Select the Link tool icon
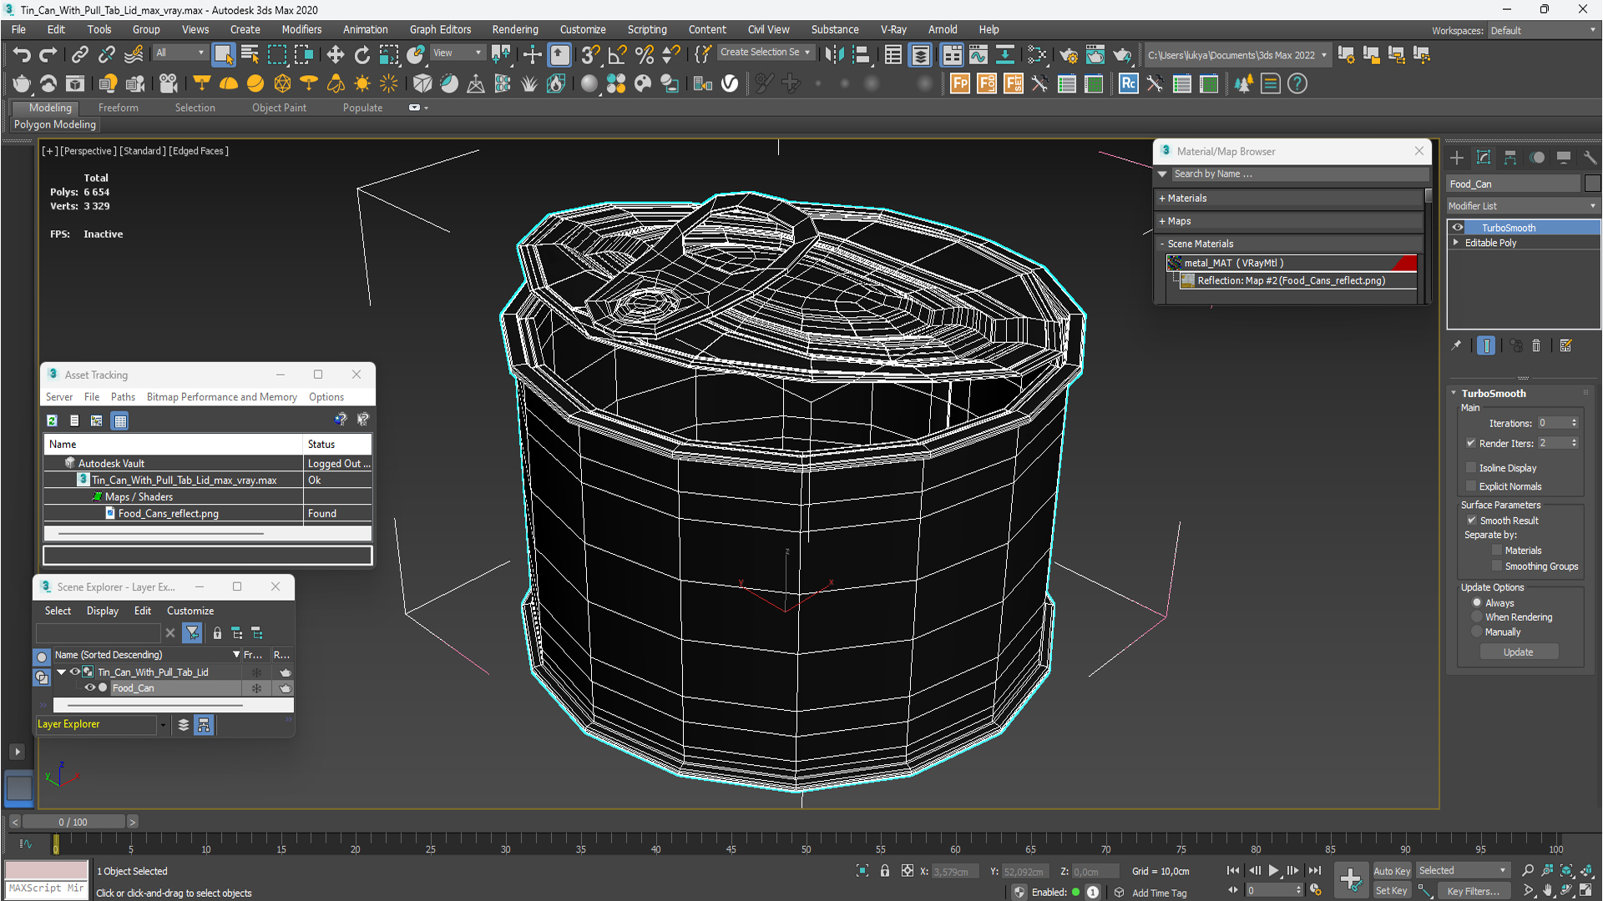The image size is (1603, 901). click(79, 55)
